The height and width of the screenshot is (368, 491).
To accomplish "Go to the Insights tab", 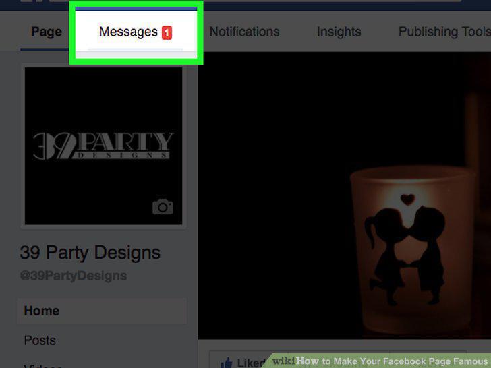I will [x=339, y=32].
